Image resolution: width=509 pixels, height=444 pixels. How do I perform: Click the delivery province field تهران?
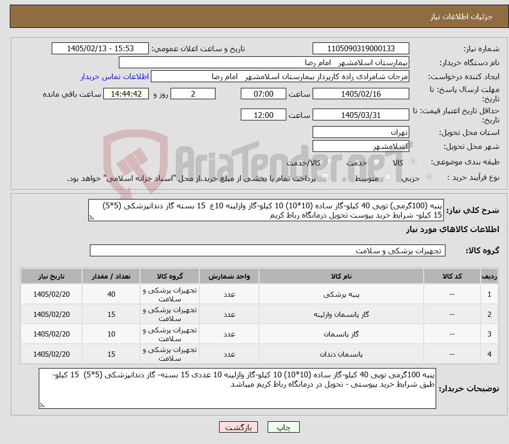[x=361, y=132]
